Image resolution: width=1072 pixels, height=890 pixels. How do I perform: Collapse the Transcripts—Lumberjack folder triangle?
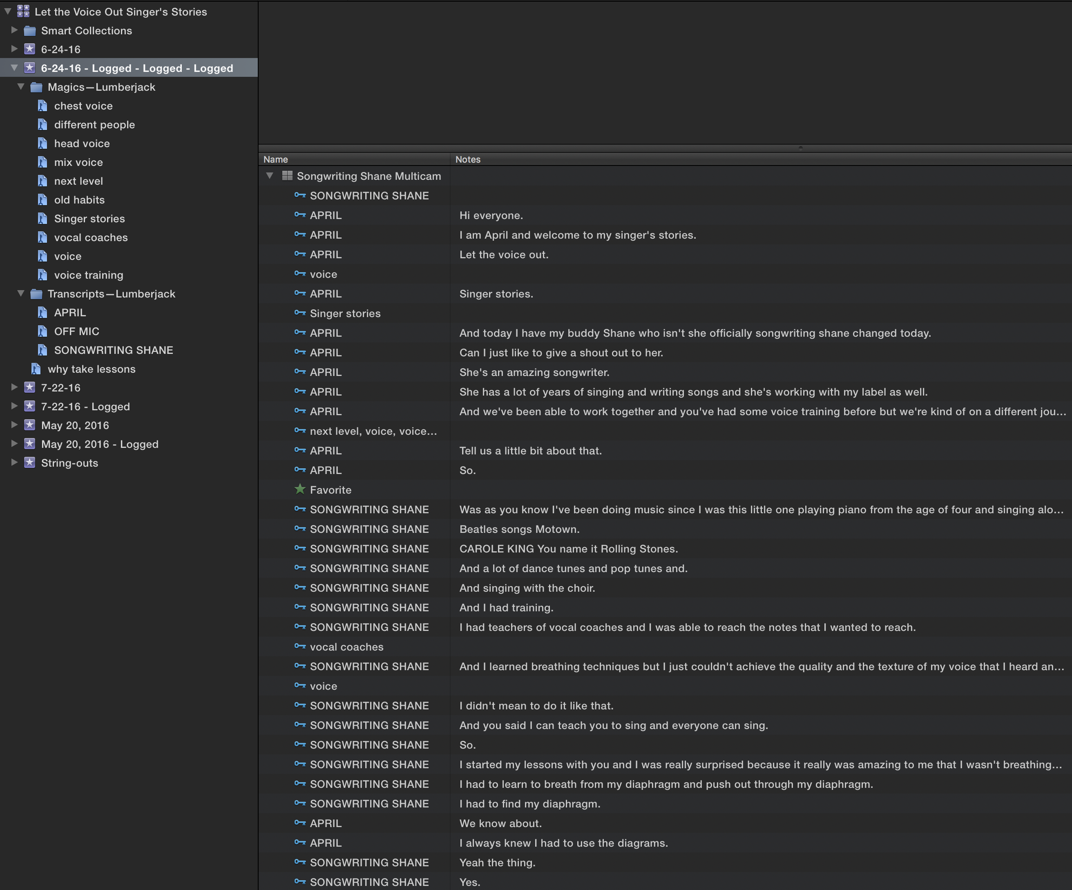pyautogui.click(x=21, y=293)
